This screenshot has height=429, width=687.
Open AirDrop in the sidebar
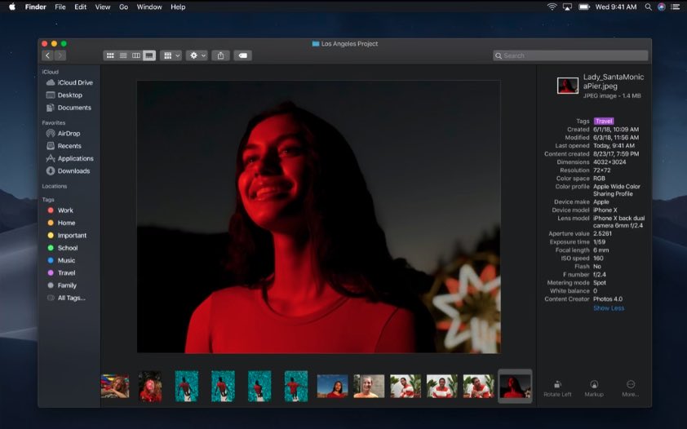point(69,133)
